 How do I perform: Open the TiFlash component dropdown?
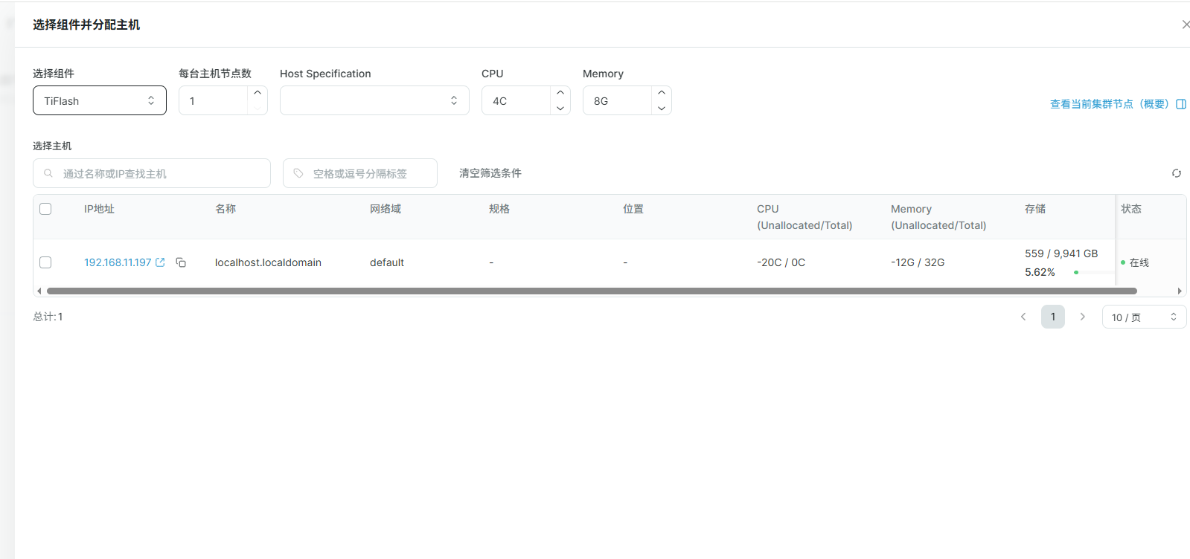coord(100,101)
